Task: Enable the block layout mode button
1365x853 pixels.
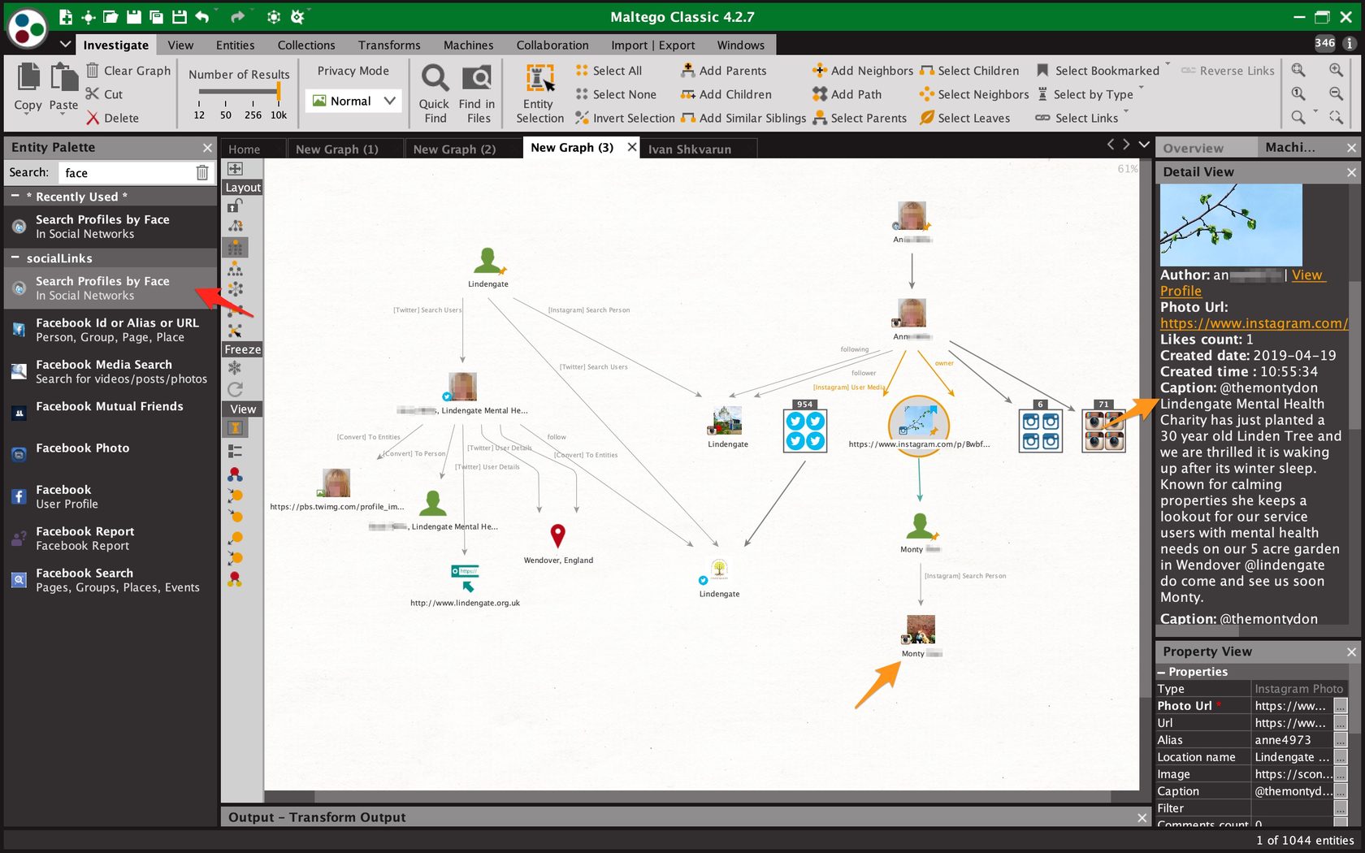Action: (x=235, y=247)
